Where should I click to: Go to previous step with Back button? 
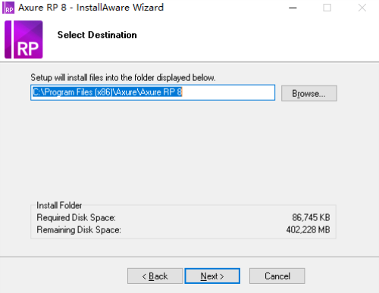(155, 276)
